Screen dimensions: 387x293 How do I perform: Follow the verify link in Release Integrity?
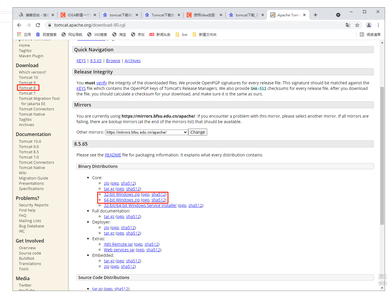102,83
